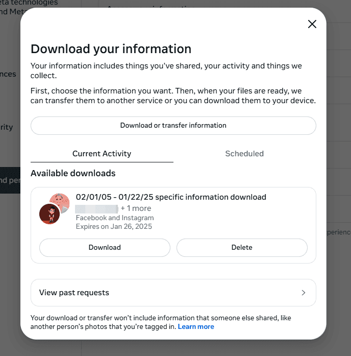This screenshot has height=356, width=351.
Task: Select the dark highlighted sidebar item behind dialog
Action: 10,180
